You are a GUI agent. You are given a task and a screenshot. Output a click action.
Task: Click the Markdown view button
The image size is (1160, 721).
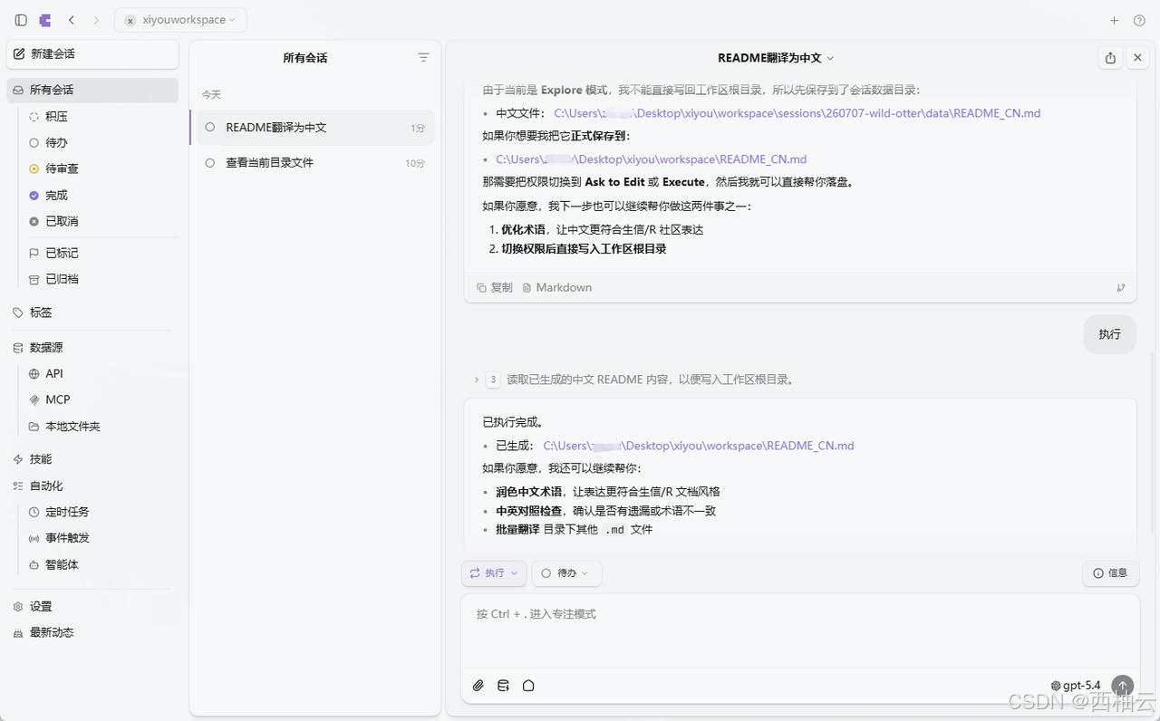pyautogui.click(x=557, y=288)
